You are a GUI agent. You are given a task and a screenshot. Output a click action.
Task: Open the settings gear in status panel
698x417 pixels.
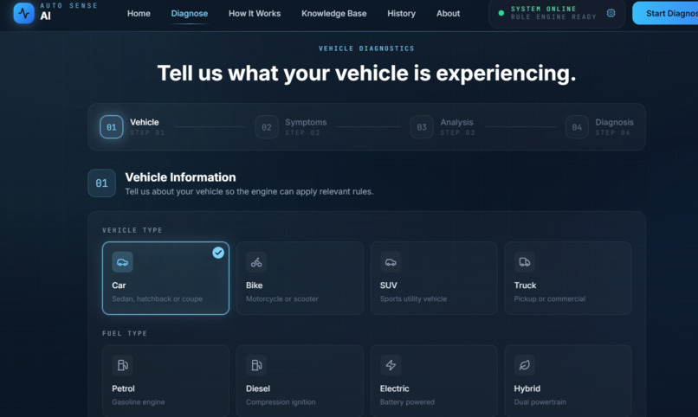[611, 13]
